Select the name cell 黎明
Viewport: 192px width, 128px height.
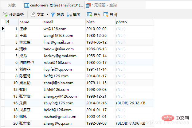(x=31, y=90)
